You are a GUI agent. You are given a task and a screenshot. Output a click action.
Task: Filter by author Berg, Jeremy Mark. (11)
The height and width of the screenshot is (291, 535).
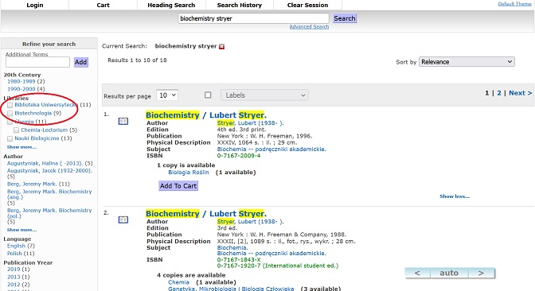point(32,184)
